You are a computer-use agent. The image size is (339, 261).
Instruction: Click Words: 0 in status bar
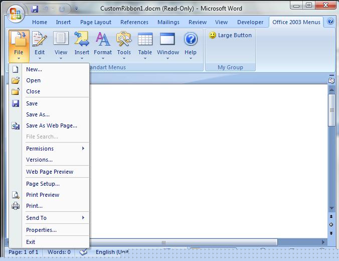tap(59, 252)
